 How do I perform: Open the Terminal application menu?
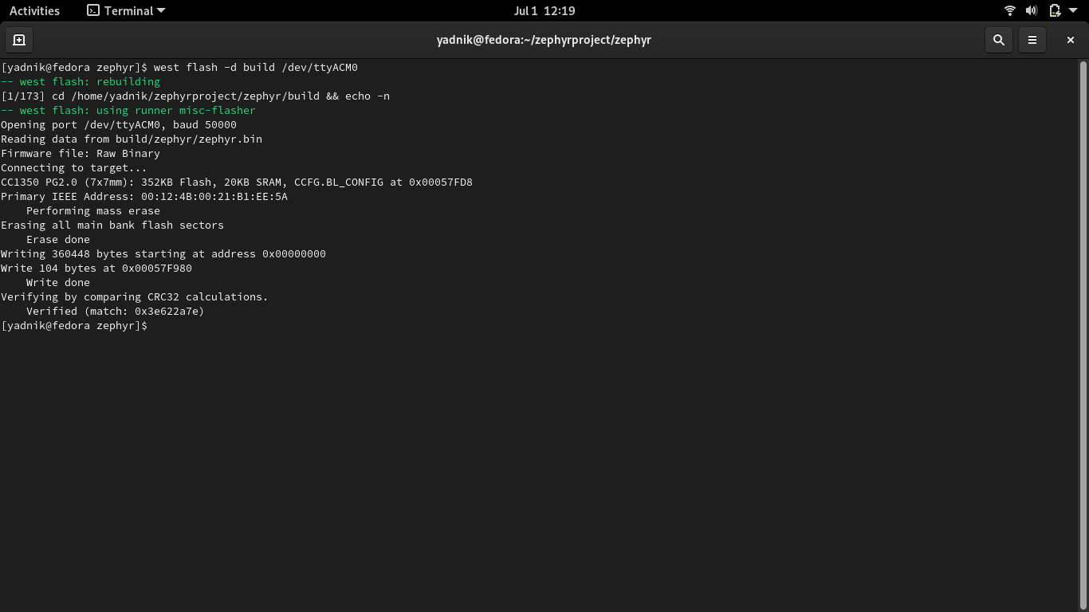pos(126,10)
